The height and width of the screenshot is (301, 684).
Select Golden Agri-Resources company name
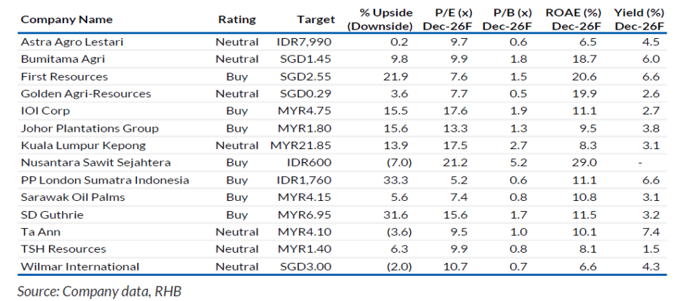[86, 94]
